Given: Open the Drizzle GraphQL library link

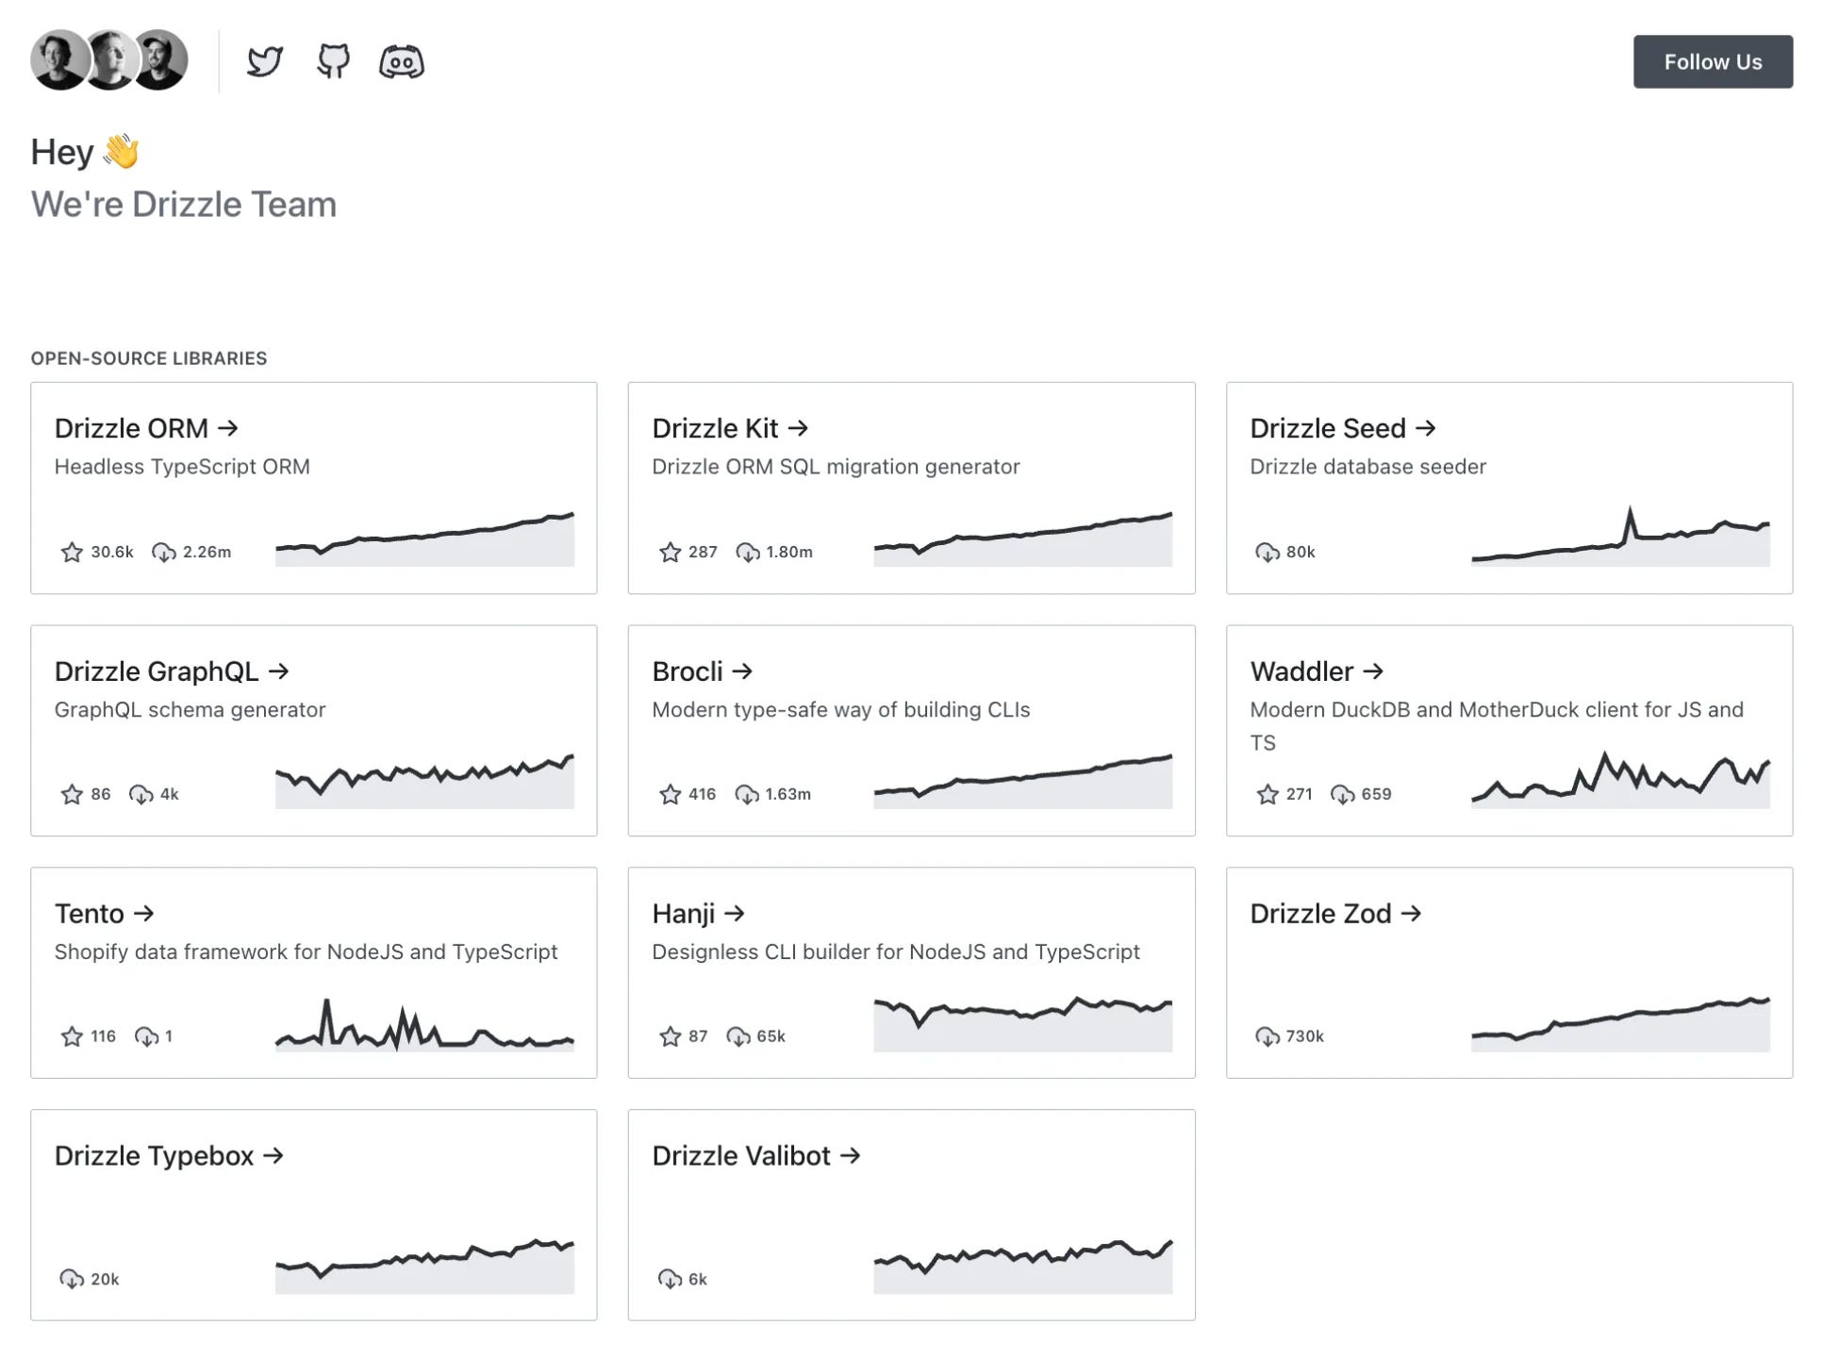Looking at the screenshot, I should [x=172, y=671].
